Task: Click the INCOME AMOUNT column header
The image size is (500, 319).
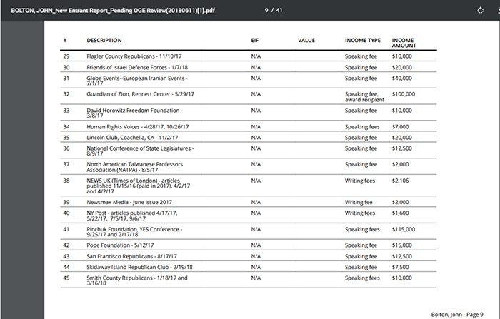Action: point(404,43)
